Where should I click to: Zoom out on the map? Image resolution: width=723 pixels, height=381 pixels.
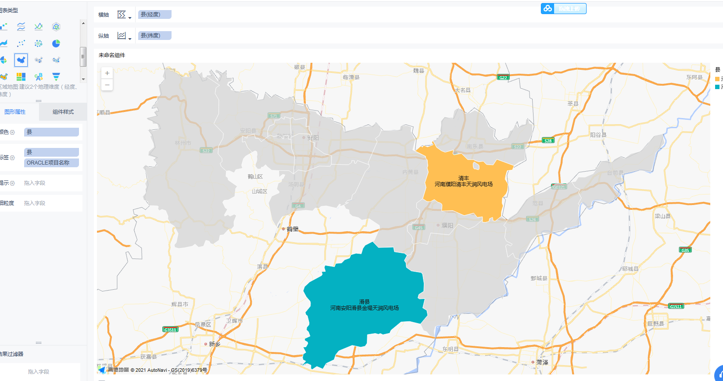click(x=107, y=85)
